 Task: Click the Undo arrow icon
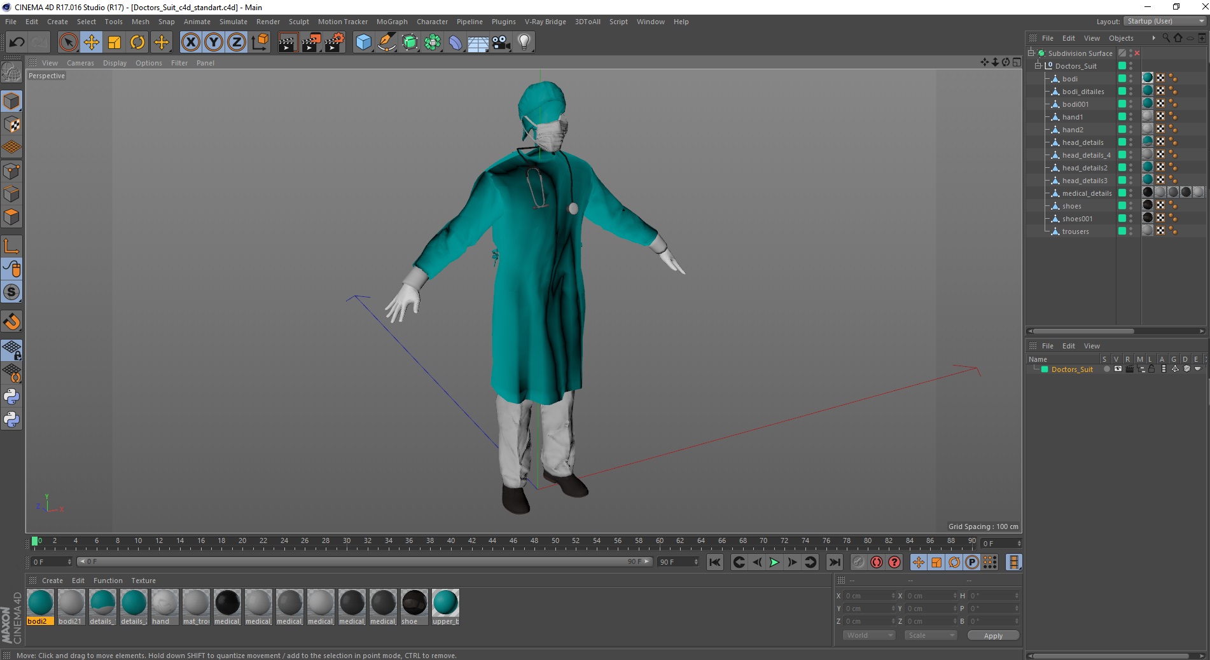pos(17,43)
